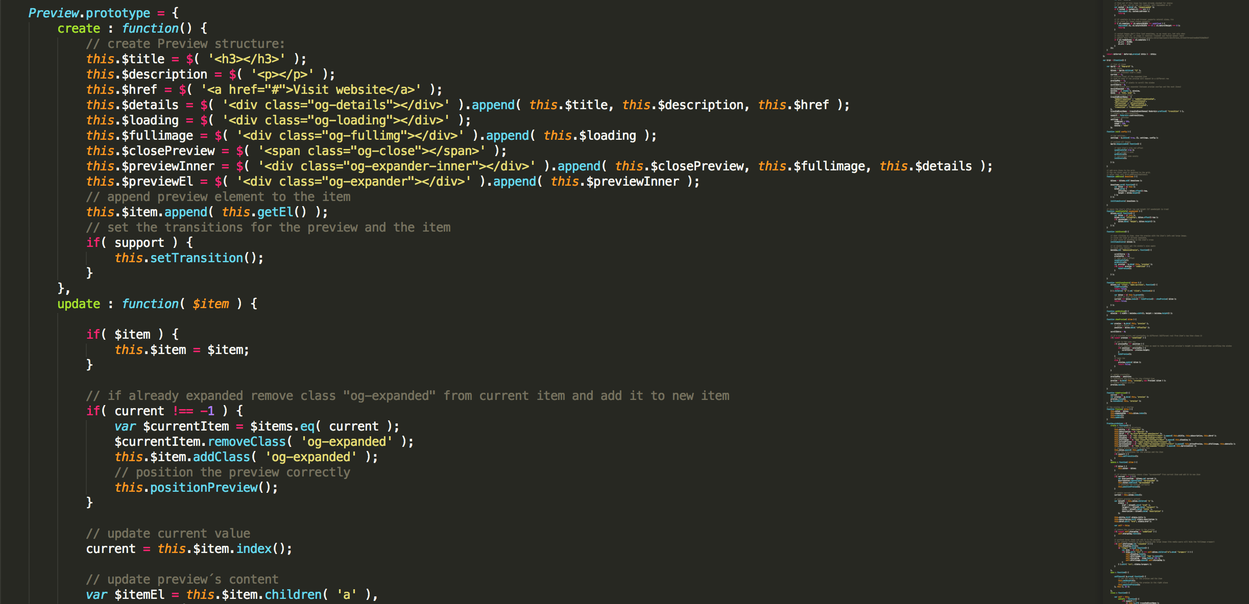Click 'var $currentItem' declaration
This screenshot has height=604, width=1249.
[x=172, y=426]
